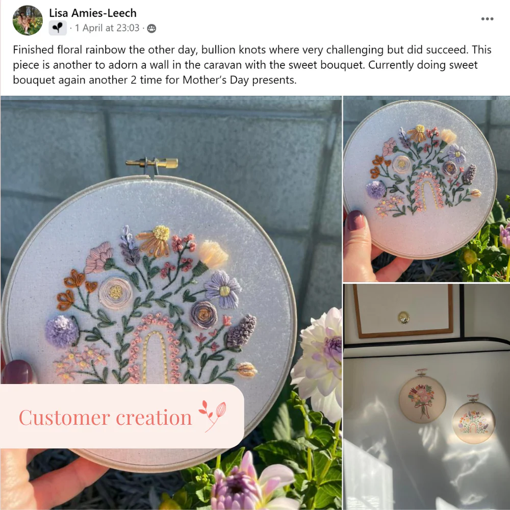Open the three-dot post options menu
The image size is (510, 510).
click(x=487, y=19)
